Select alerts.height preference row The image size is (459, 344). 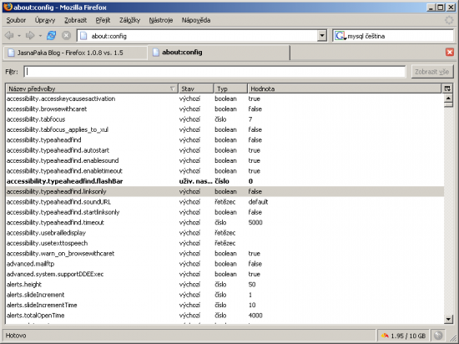point(224,284)
